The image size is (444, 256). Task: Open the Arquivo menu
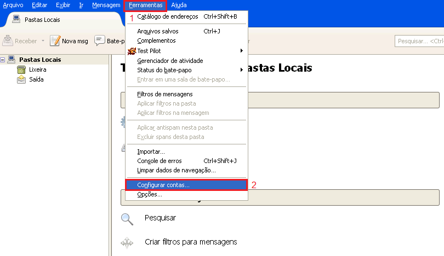click(13, 5)
